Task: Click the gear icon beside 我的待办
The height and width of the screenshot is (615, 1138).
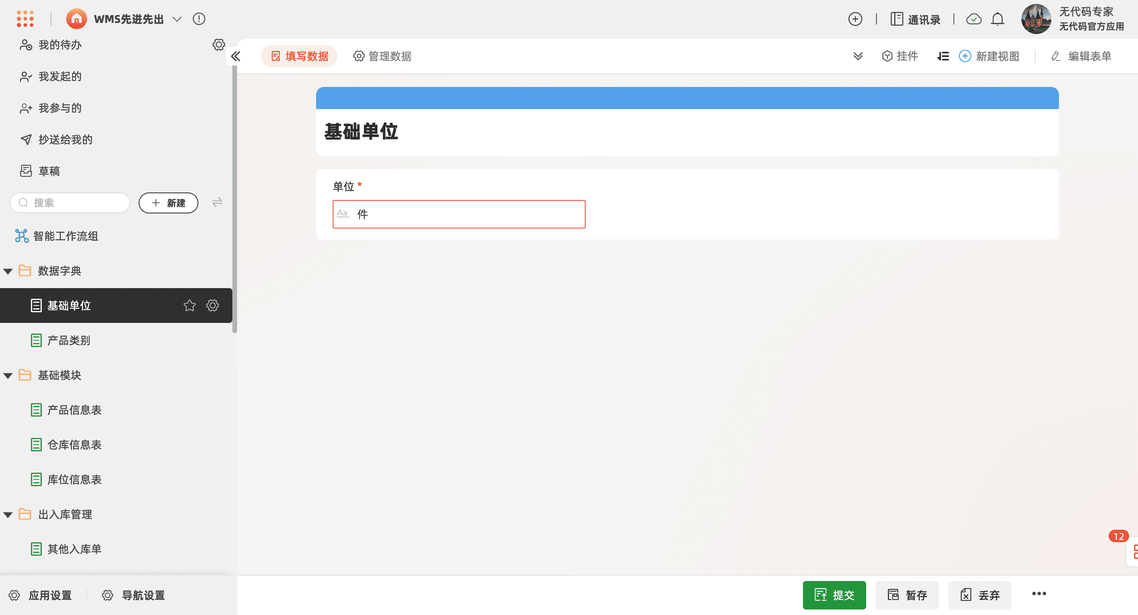Action: click(x=219, y=45)
